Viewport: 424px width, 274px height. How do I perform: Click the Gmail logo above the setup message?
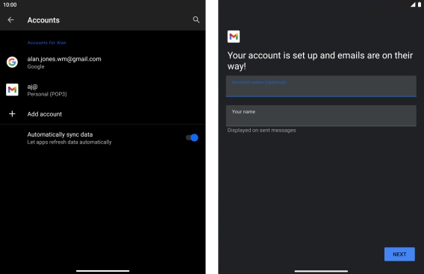(x=234, y=37)
